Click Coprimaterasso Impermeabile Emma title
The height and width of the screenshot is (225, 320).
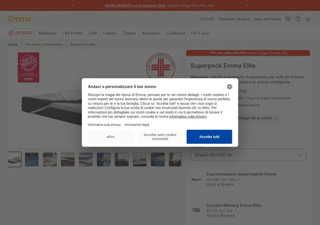[241, 174]
